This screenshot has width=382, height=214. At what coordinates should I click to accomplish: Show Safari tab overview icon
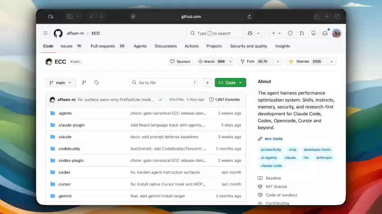pos(337,17)
